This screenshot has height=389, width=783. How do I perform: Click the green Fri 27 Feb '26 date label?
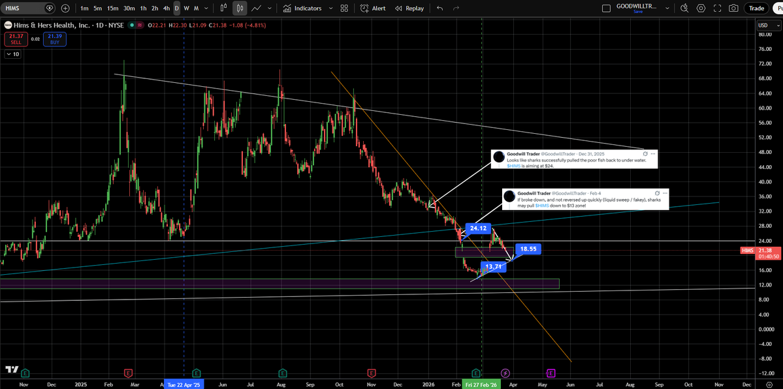point(481,385)
